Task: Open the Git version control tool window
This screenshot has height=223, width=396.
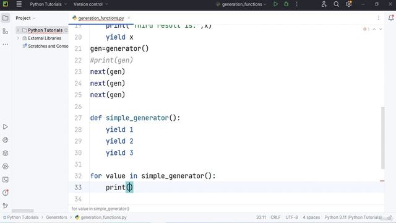Action: click(6, 206)
